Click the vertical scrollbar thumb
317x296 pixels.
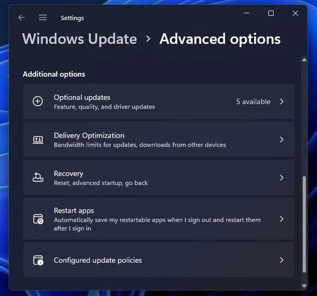(x=304, y=224)
